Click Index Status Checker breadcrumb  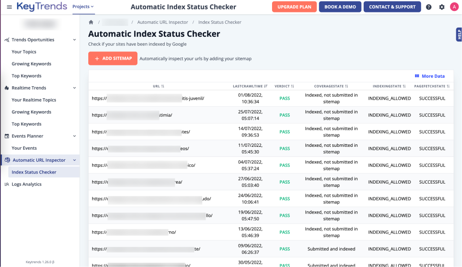pos(220,22)
